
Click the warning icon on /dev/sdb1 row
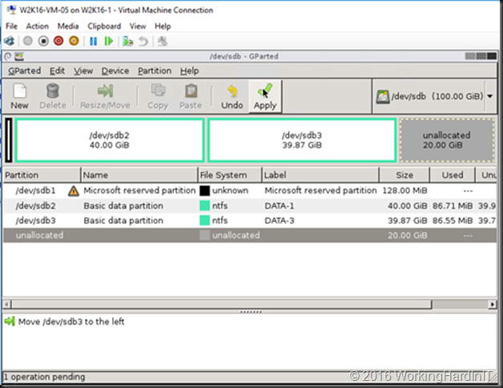coord(74,191)
